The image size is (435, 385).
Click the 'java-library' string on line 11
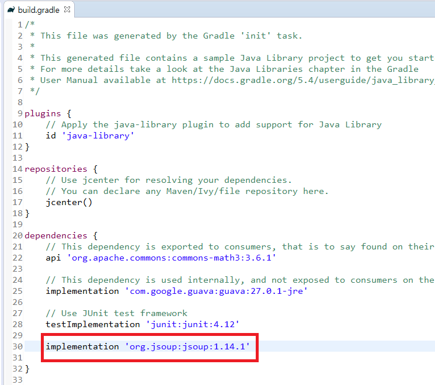point(98,136)
